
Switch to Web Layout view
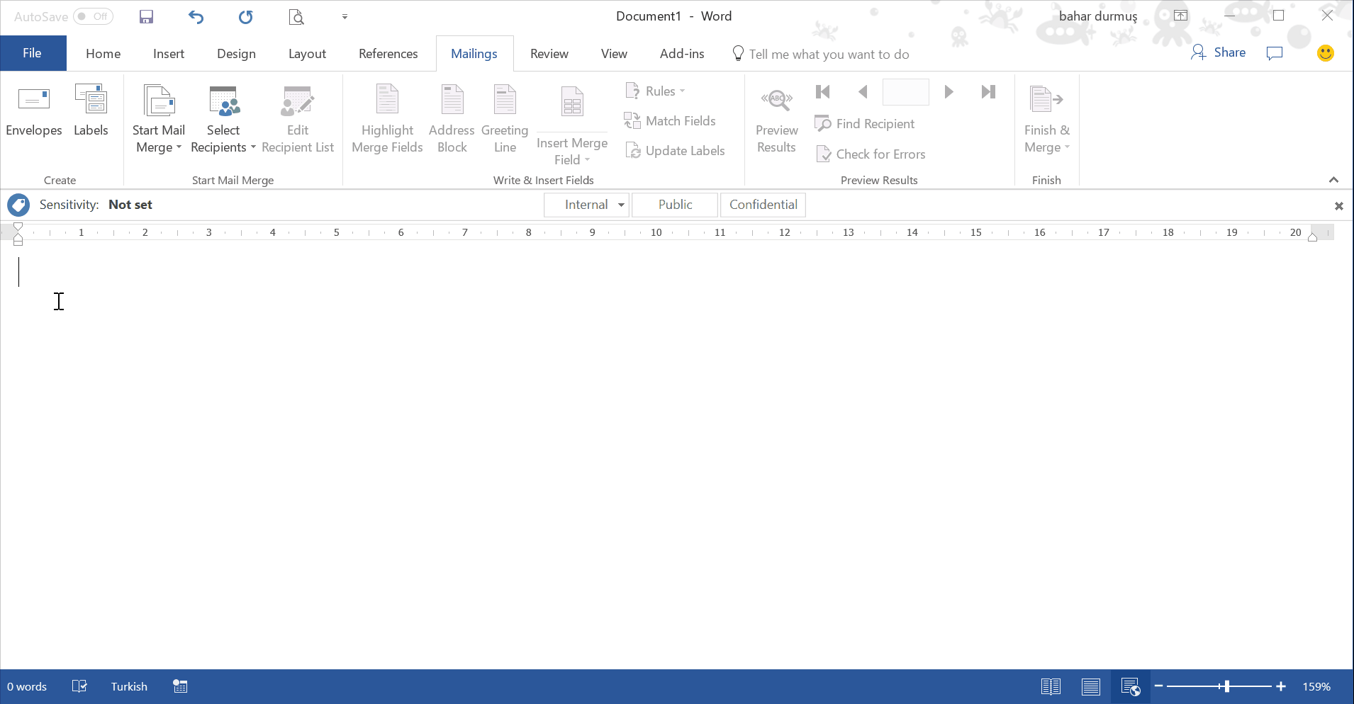point(1131,686)
